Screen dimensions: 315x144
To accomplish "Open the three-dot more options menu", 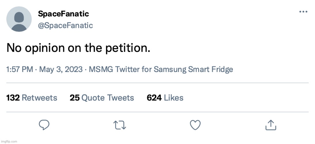I will (x=303, y=12).
